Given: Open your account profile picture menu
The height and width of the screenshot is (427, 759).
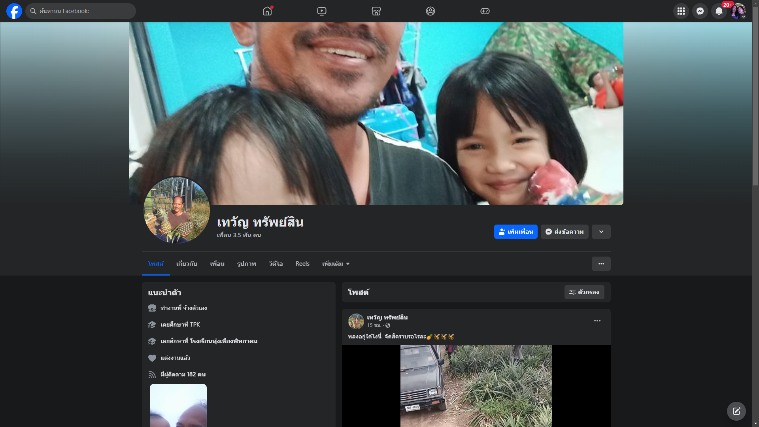Looking at the screenshot, I should pos(738,11).
